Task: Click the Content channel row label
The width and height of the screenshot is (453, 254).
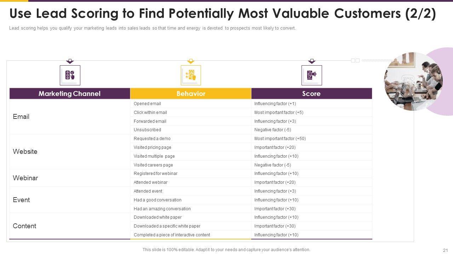Action: pos(24,226)
